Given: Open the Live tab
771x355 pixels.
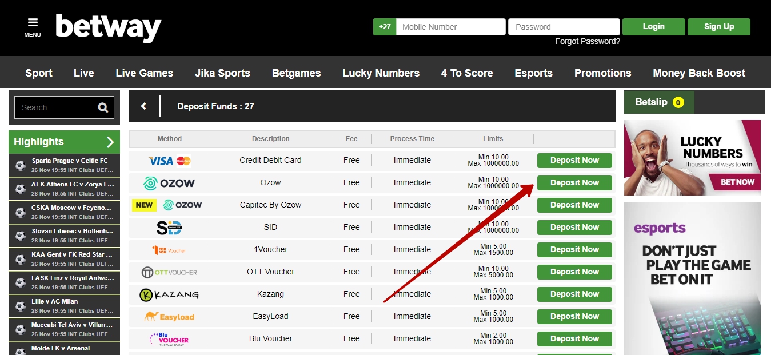Looking at the screenshot, I should (84, 73).
